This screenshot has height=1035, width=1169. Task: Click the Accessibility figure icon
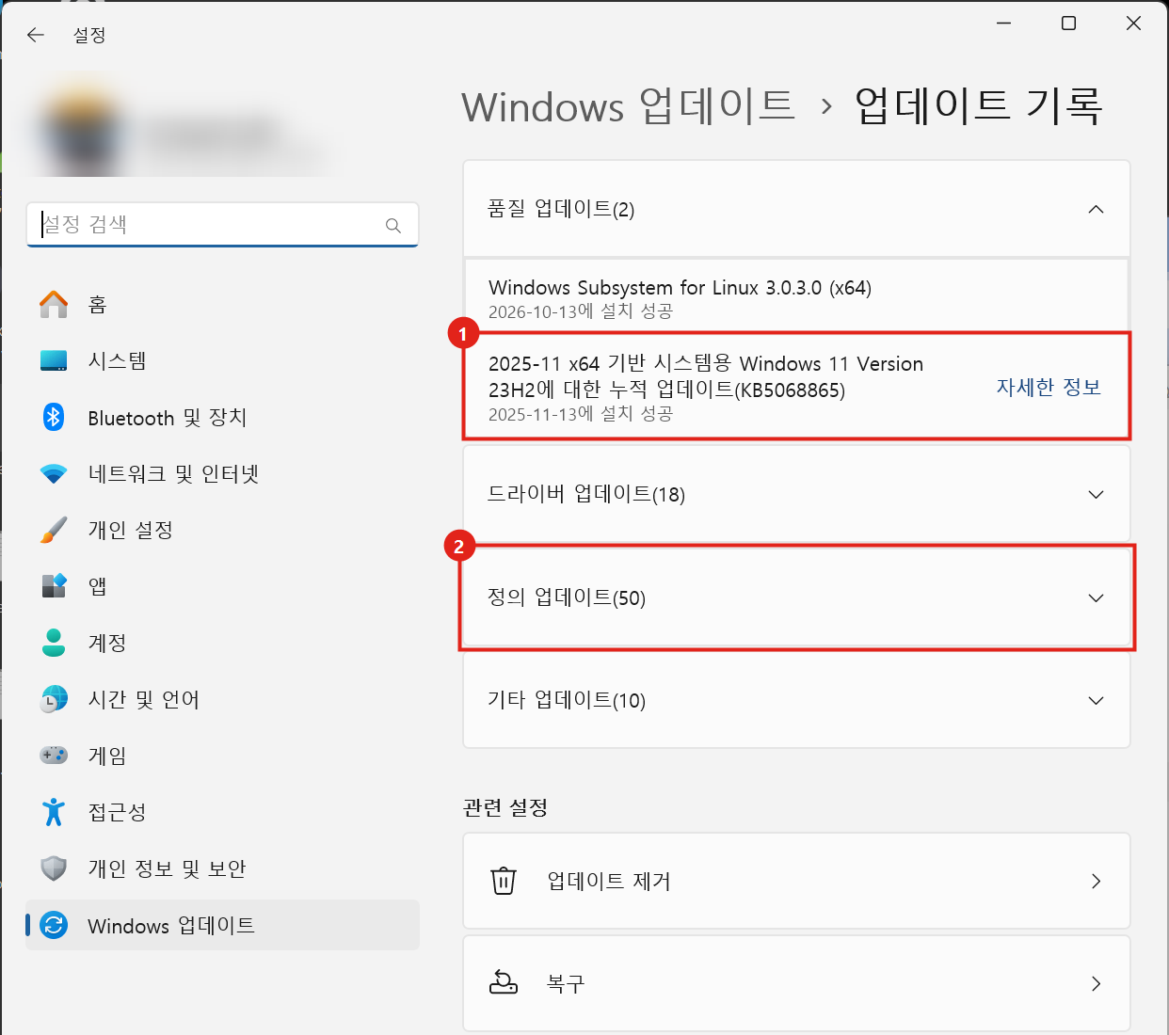click(54, 812)
